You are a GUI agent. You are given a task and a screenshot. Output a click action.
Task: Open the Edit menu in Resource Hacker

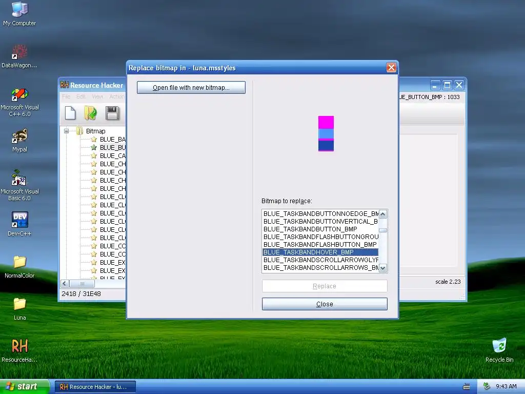click(x=80, y=96)
